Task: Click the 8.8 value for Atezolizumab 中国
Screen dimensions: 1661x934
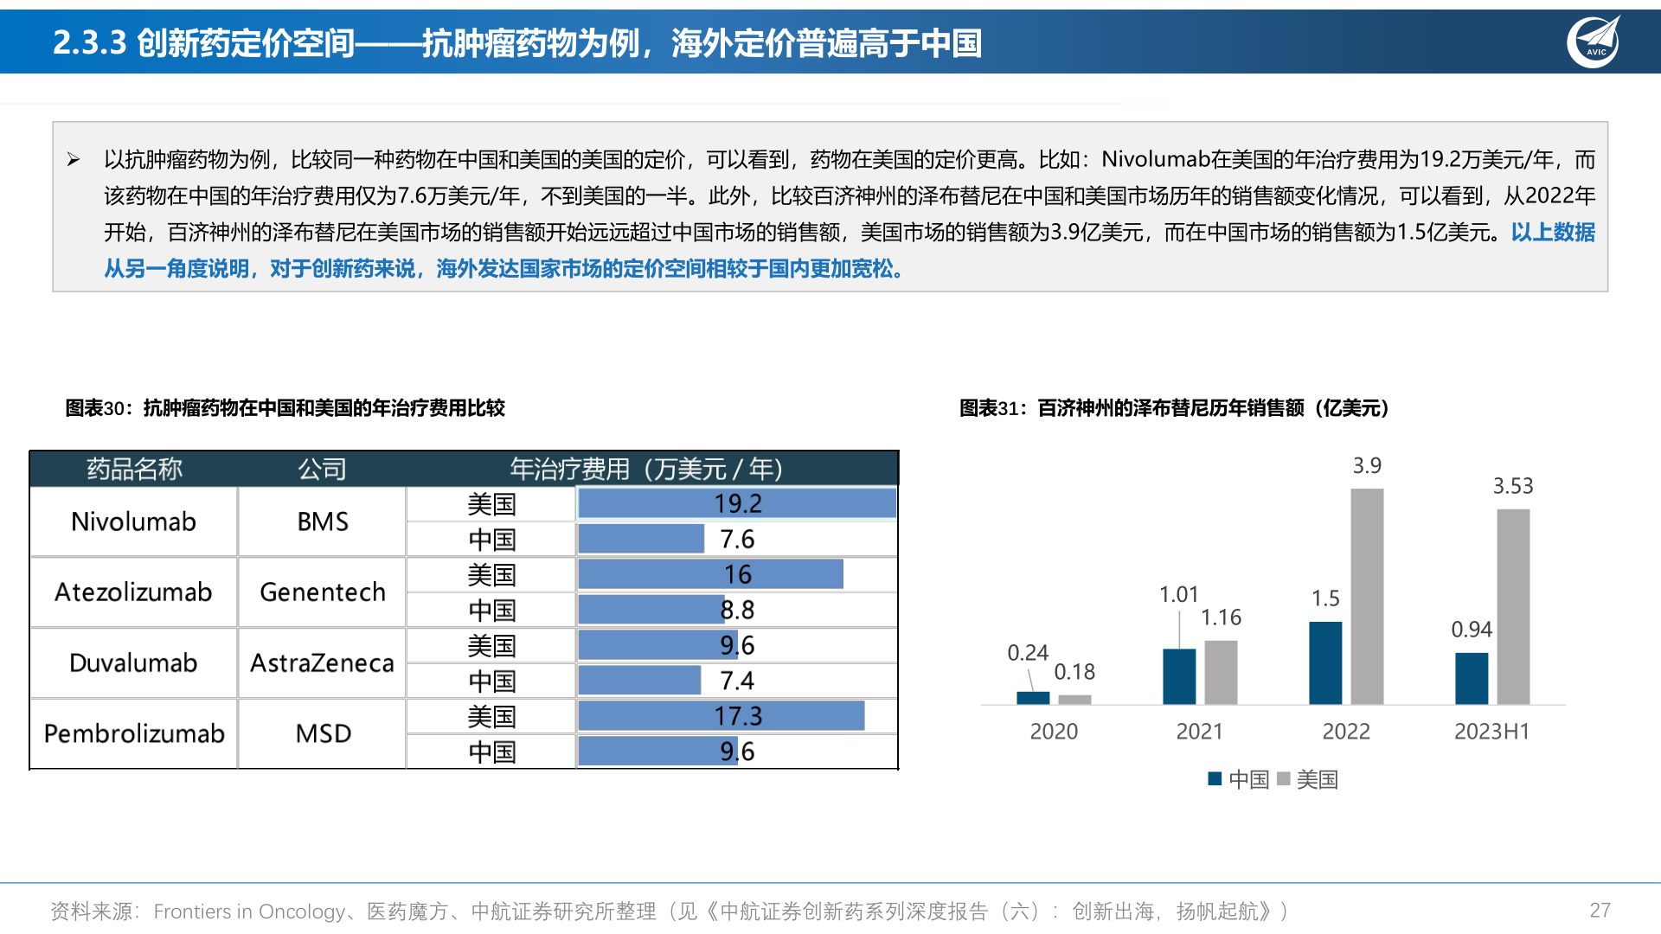Action: pos(737,611)
